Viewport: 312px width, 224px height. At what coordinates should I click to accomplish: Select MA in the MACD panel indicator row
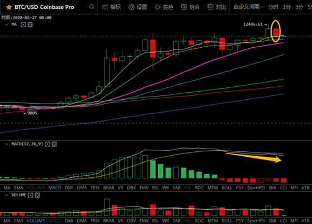[7, 188]
